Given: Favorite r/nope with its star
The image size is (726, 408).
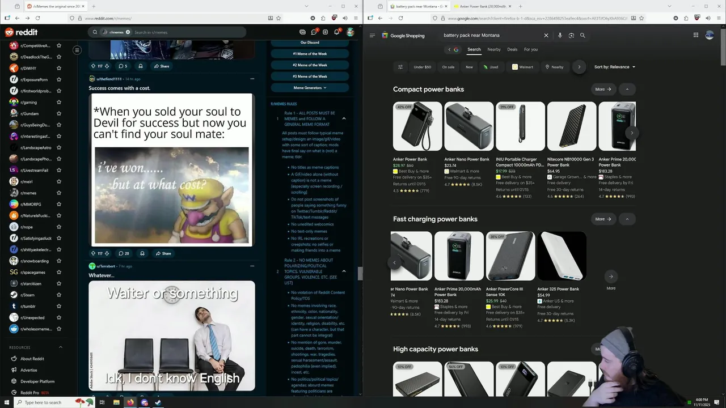Looking at the screenshot, I should (x=59, y=227).
